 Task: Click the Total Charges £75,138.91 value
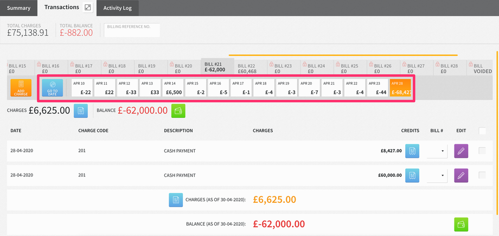tap(28, 33)
